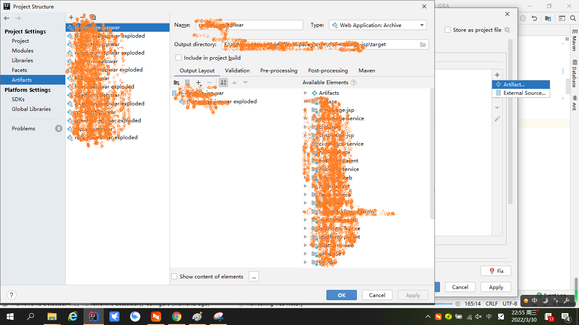Open the folder browser for Output directory
The height and width of the screenshot is (325, 579).
tap(423, 44)
